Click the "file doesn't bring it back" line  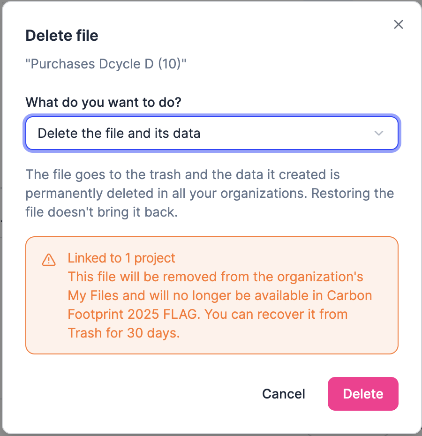pos(102,212)
